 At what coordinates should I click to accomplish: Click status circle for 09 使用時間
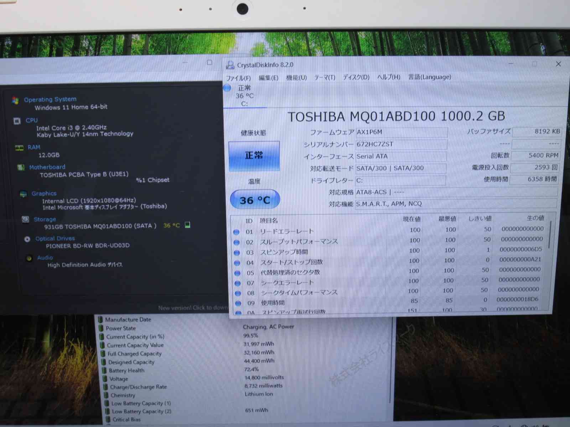point(239,304)
